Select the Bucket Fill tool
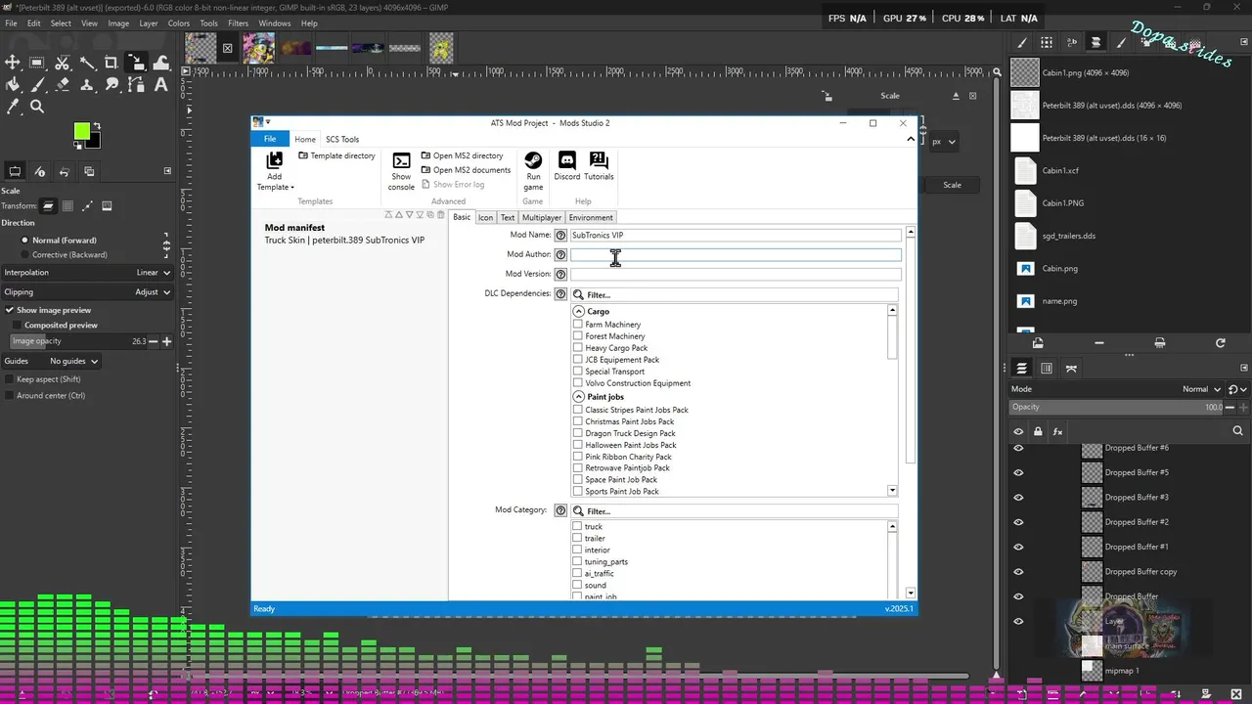This screenshot has height=704, width=1252. [x=13, y=85]
